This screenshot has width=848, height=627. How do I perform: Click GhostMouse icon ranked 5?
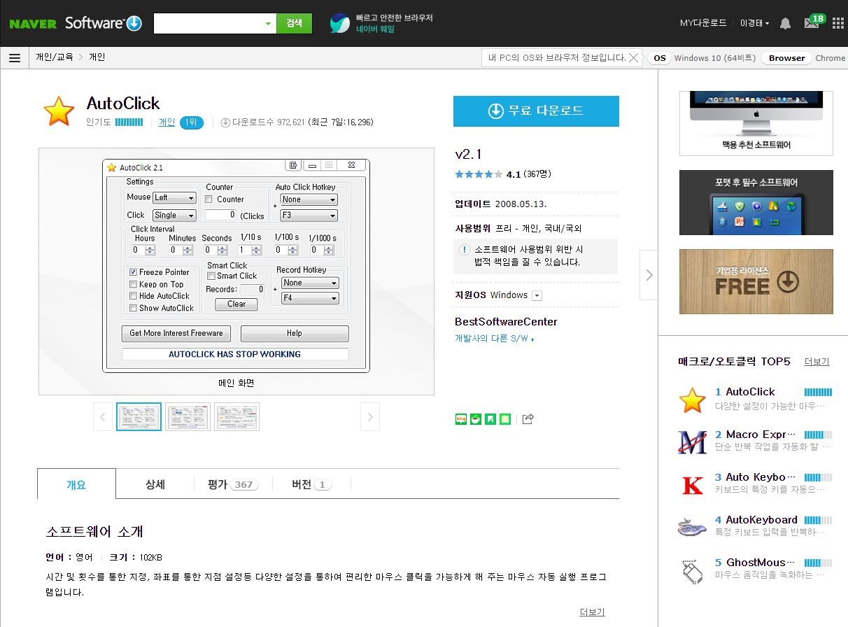click(693, 571)
